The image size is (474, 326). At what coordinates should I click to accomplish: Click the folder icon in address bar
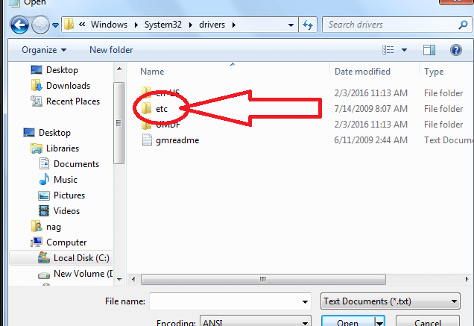pyautogui.click(x=69, y=24)
